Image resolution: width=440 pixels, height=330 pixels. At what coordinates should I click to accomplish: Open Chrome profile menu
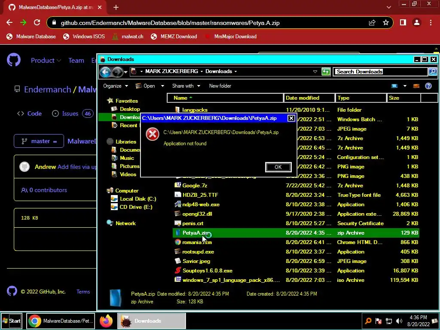pos(417,23)
